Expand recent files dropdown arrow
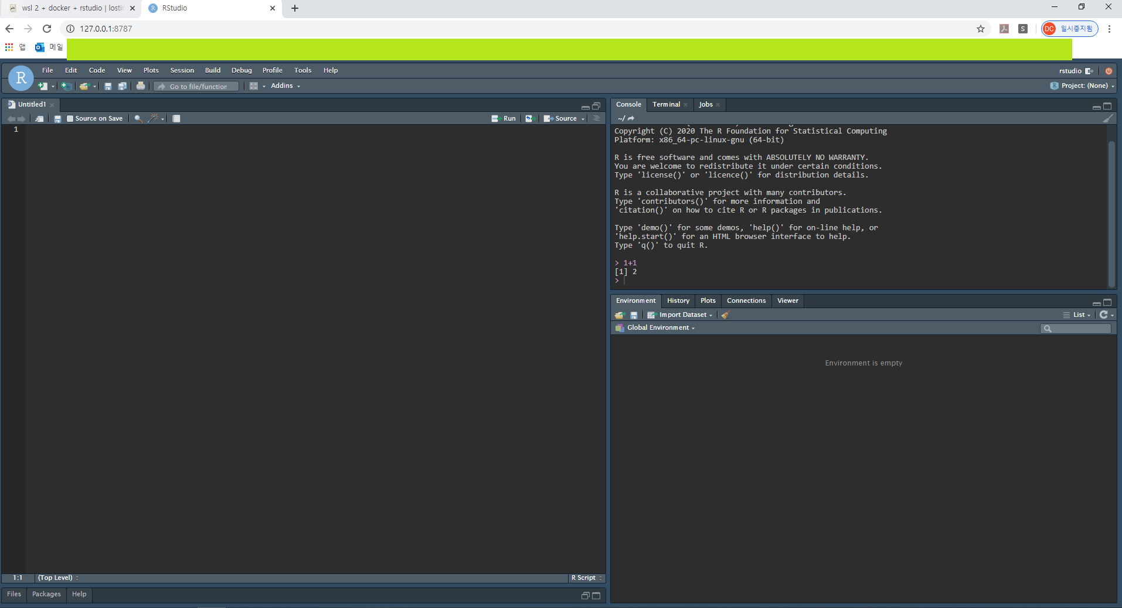The image size is (1122, 608). 94,87
